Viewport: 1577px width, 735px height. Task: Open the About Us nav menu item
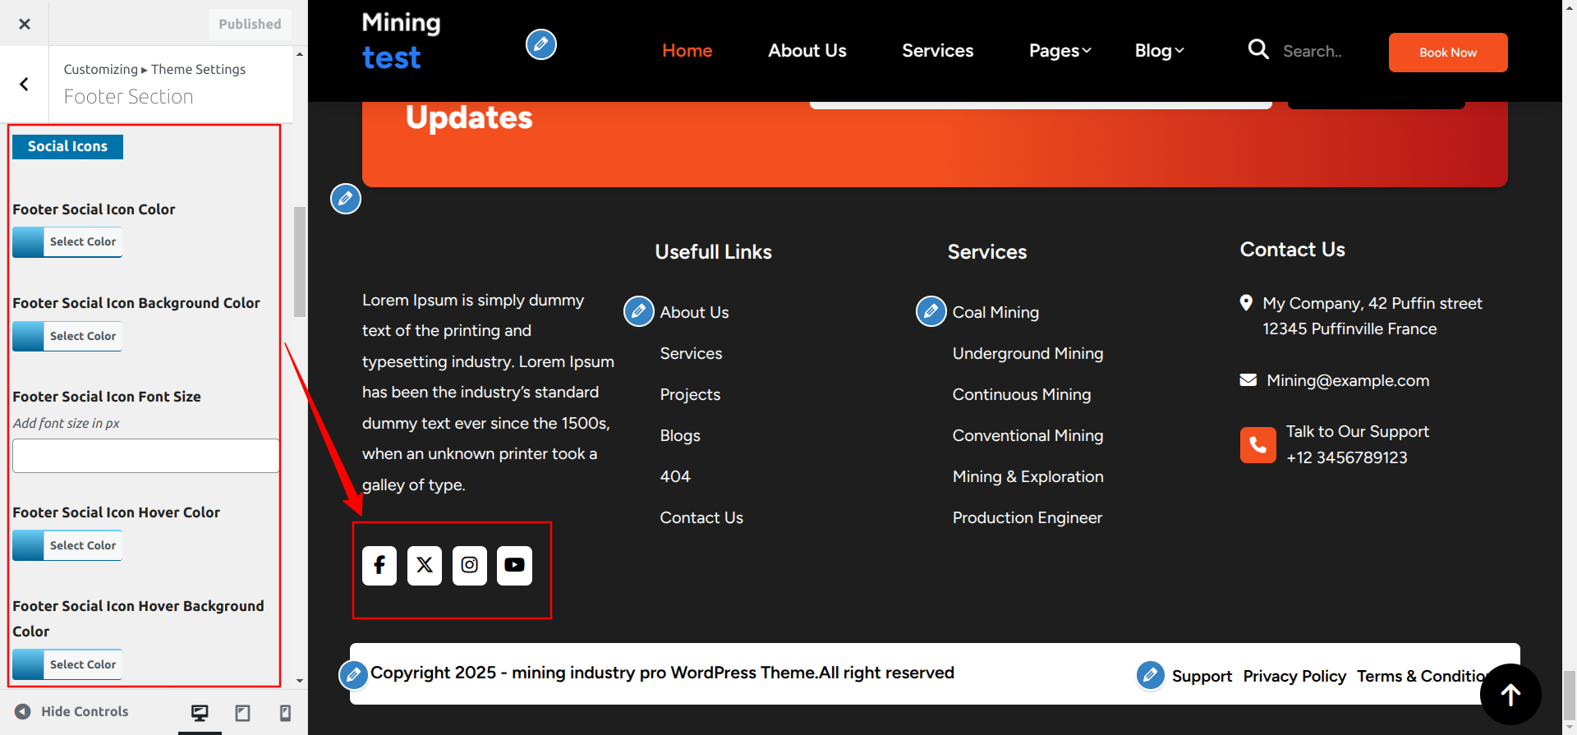[807, 51]
